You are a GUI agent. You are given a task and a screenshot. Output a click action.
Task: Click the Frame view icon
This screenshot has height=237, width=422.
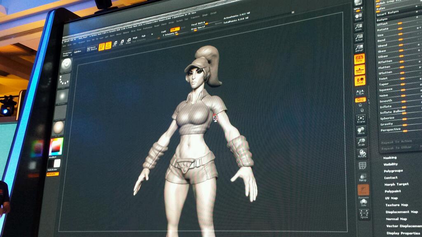coord(361,120)
